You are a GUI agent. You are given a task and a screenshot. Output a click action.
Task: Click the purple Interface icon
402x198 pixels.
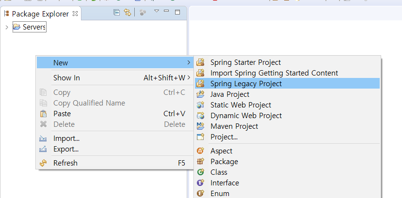point(200,183)
